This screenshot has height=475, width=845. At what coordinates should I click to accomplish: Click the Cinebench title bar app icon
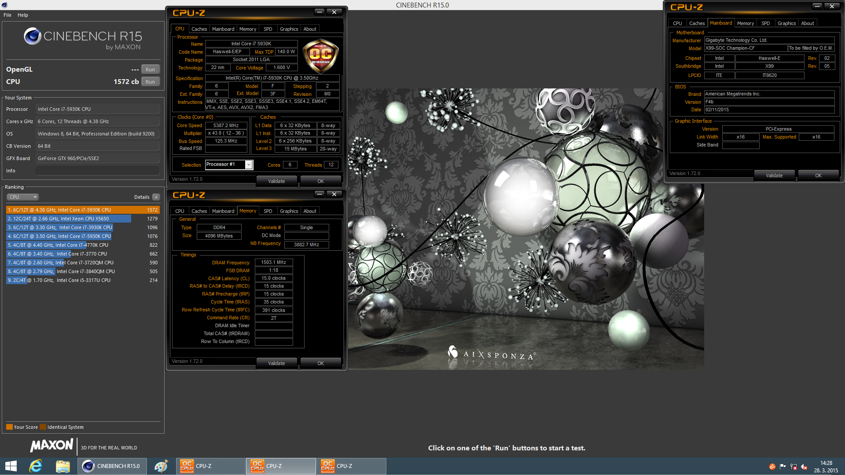click(4, 5)
